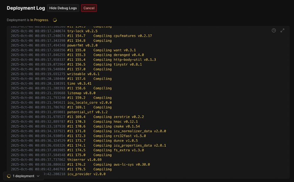This screenshot has width=294, height=182.
Task: Cancel the running deployment
Action: click(x=89, y=8)
